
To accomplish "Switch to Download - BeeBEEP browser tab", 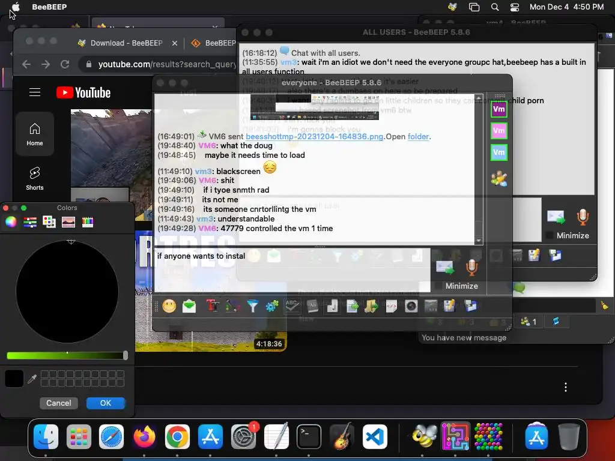I will pyautogui.click(x=126, y=43).
